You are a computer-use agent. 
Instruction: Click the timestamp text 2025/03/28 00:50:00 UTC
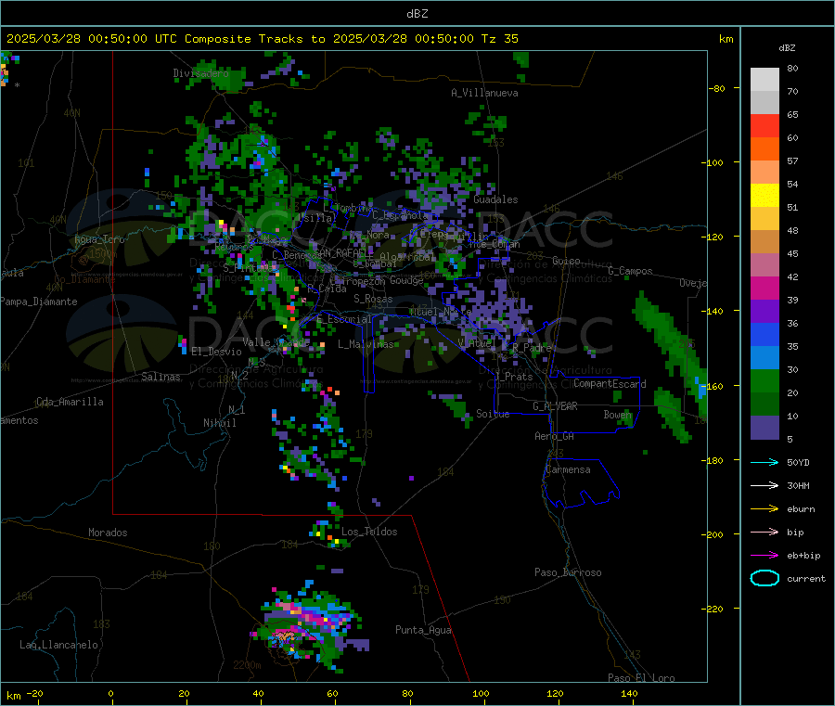[x=91, y=39]
